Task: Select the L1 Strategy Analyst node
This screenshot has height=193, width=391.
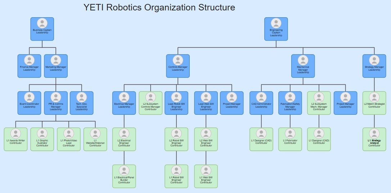Action: click(x=374, y=139)
